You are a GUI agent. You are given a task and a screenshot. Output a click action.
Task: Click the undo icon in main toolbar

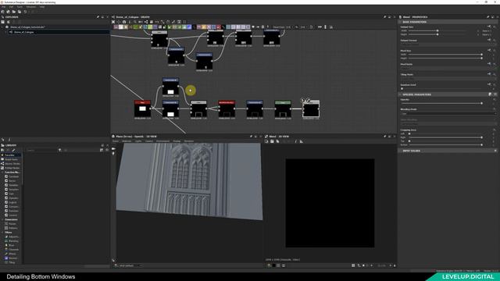coord(25,12)
